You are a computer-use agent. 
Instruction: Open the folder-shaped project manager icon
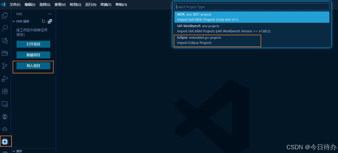tap(5, 53)
